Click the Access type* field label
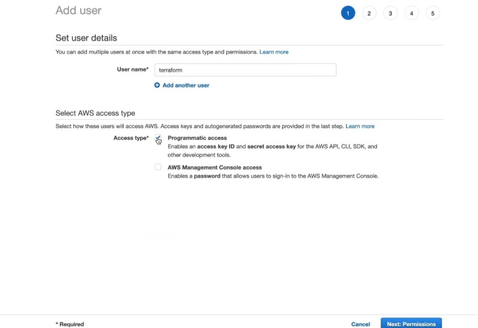Image resolution: width=478 pixels, height=328 pixels. [x=131, y=138]
